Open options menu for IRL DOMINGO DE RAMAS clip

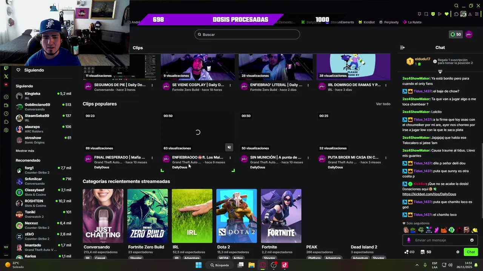click(386, 85)
